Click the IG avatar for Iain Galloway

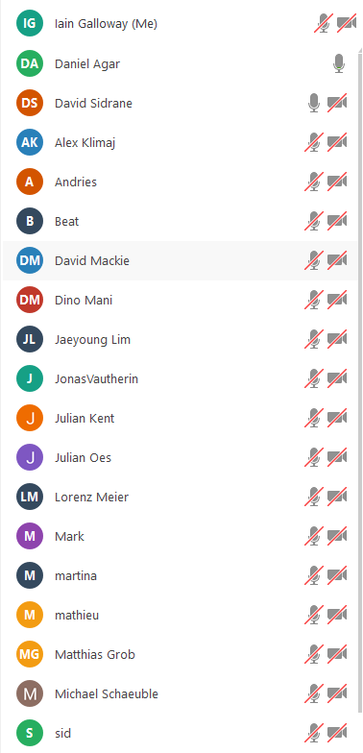(30, 23)
